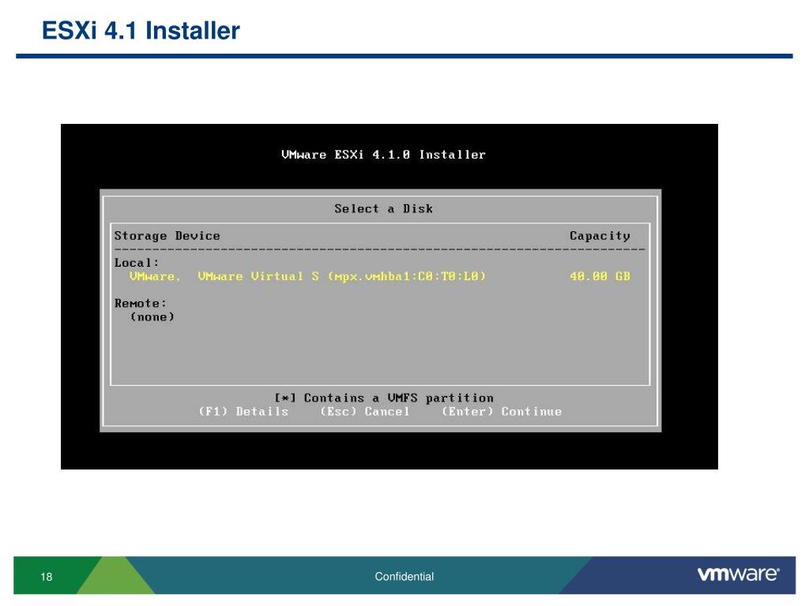Click the slide number 18
This screenshot has width=809, height=606.
47,577
